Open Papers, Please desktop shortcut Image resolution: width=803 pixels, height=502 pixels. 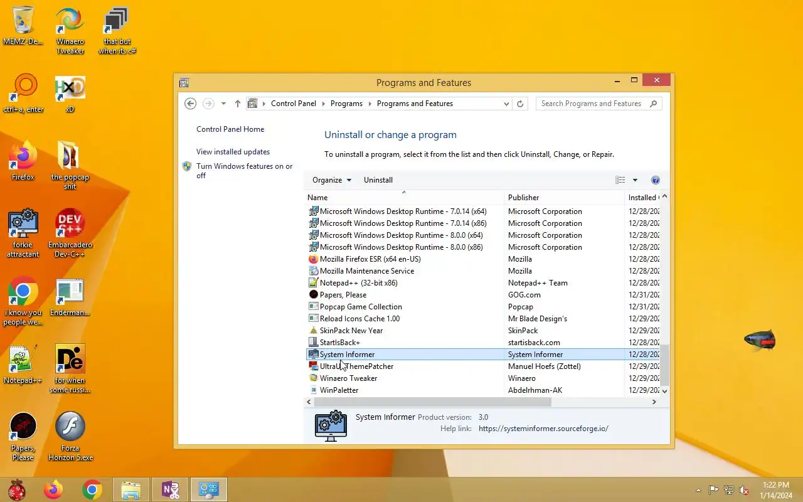coord(23,437)
